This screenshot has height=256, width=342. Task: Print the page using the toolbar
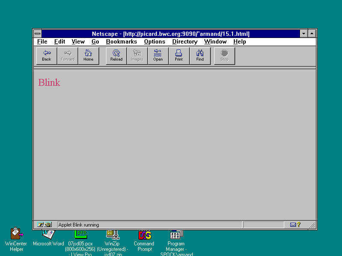point(179,56)
